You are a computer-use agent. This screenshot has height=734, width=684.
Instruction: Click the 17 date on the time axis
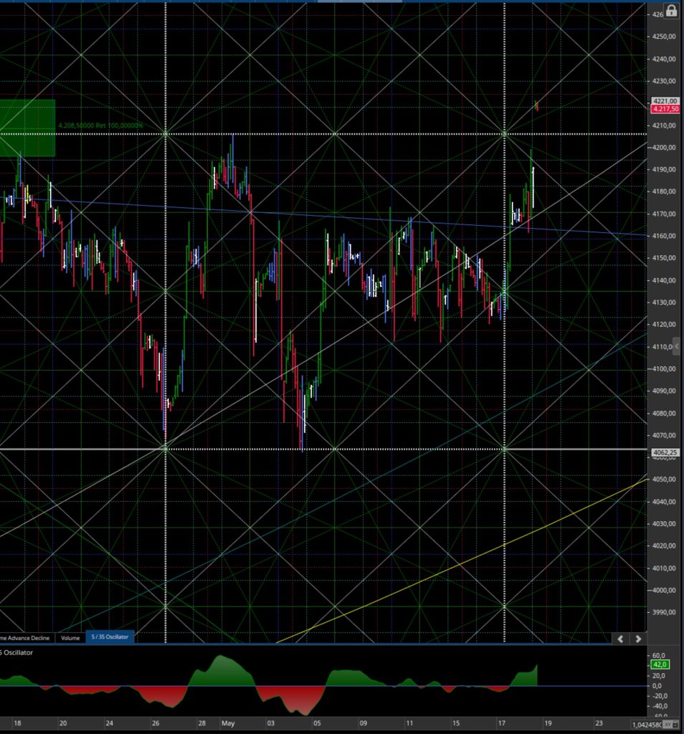pyautogui.click(x=501, y=723)
